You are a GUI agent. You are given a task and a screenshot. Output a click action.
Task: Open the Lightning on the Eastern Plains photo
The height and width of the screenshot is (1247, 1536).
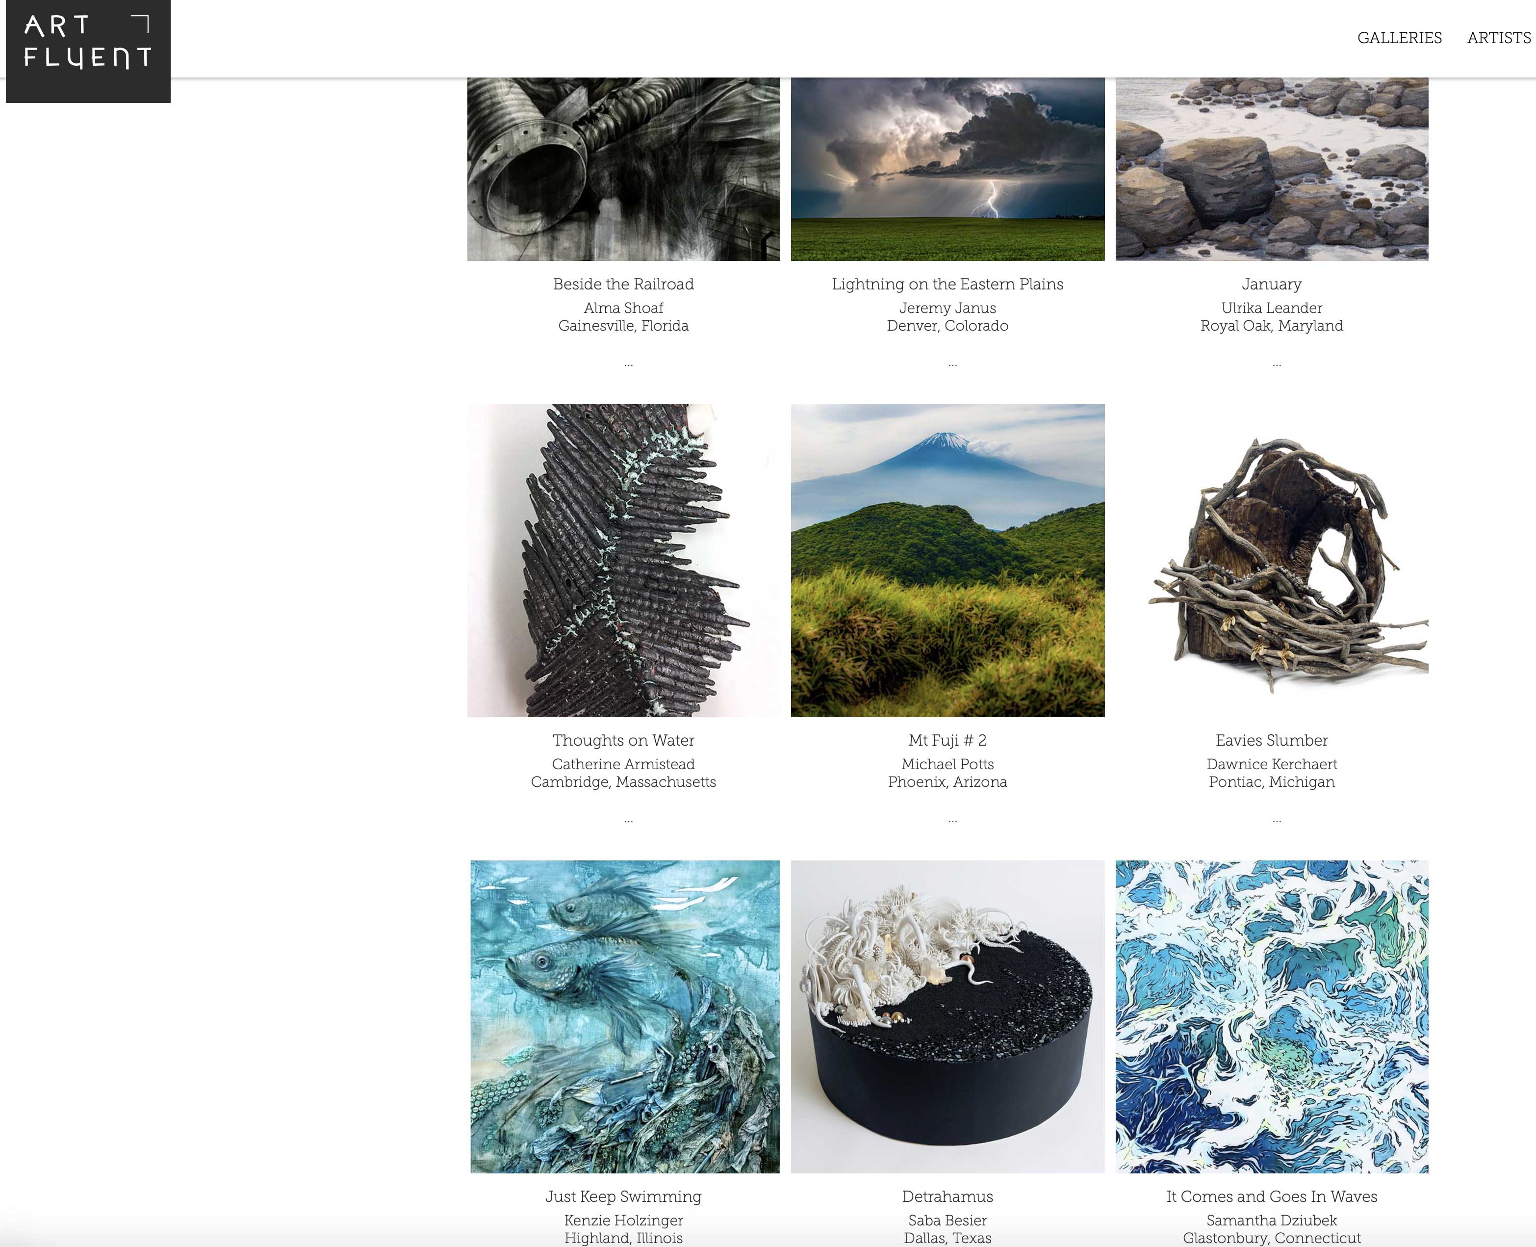pos(947,169)
